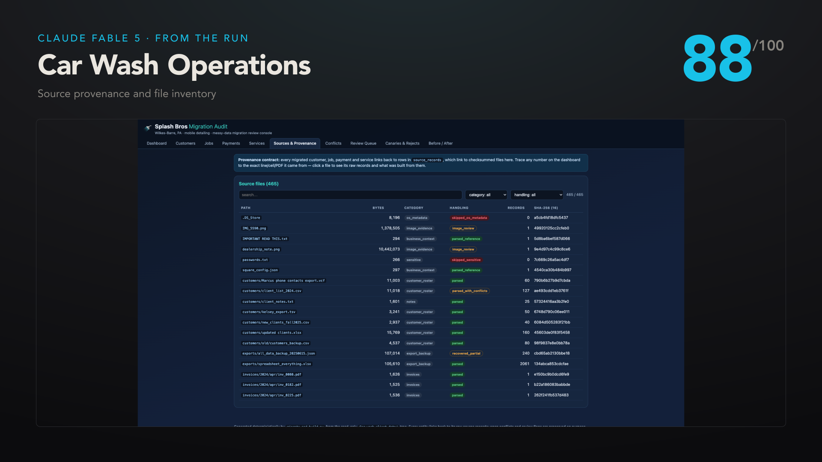Open the square_config.json file
The width and height of the screenshot is (822, 462).
(260, 270)
